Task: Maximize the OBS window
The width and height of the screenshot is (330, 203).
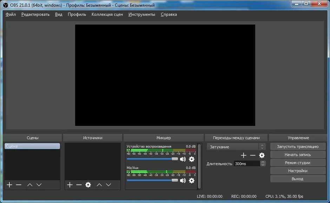Action: point(306,4)
